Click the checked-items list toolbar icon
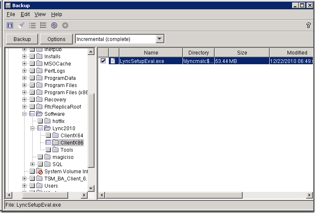 pyautogui.click(x=32, y=25)
